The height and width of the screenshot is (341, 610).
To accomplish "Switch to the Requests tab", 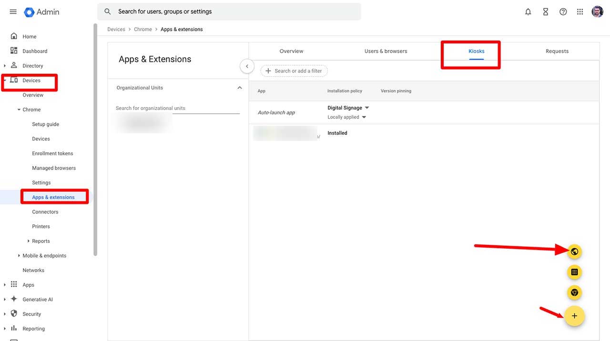I will click(x=557, y=51).
